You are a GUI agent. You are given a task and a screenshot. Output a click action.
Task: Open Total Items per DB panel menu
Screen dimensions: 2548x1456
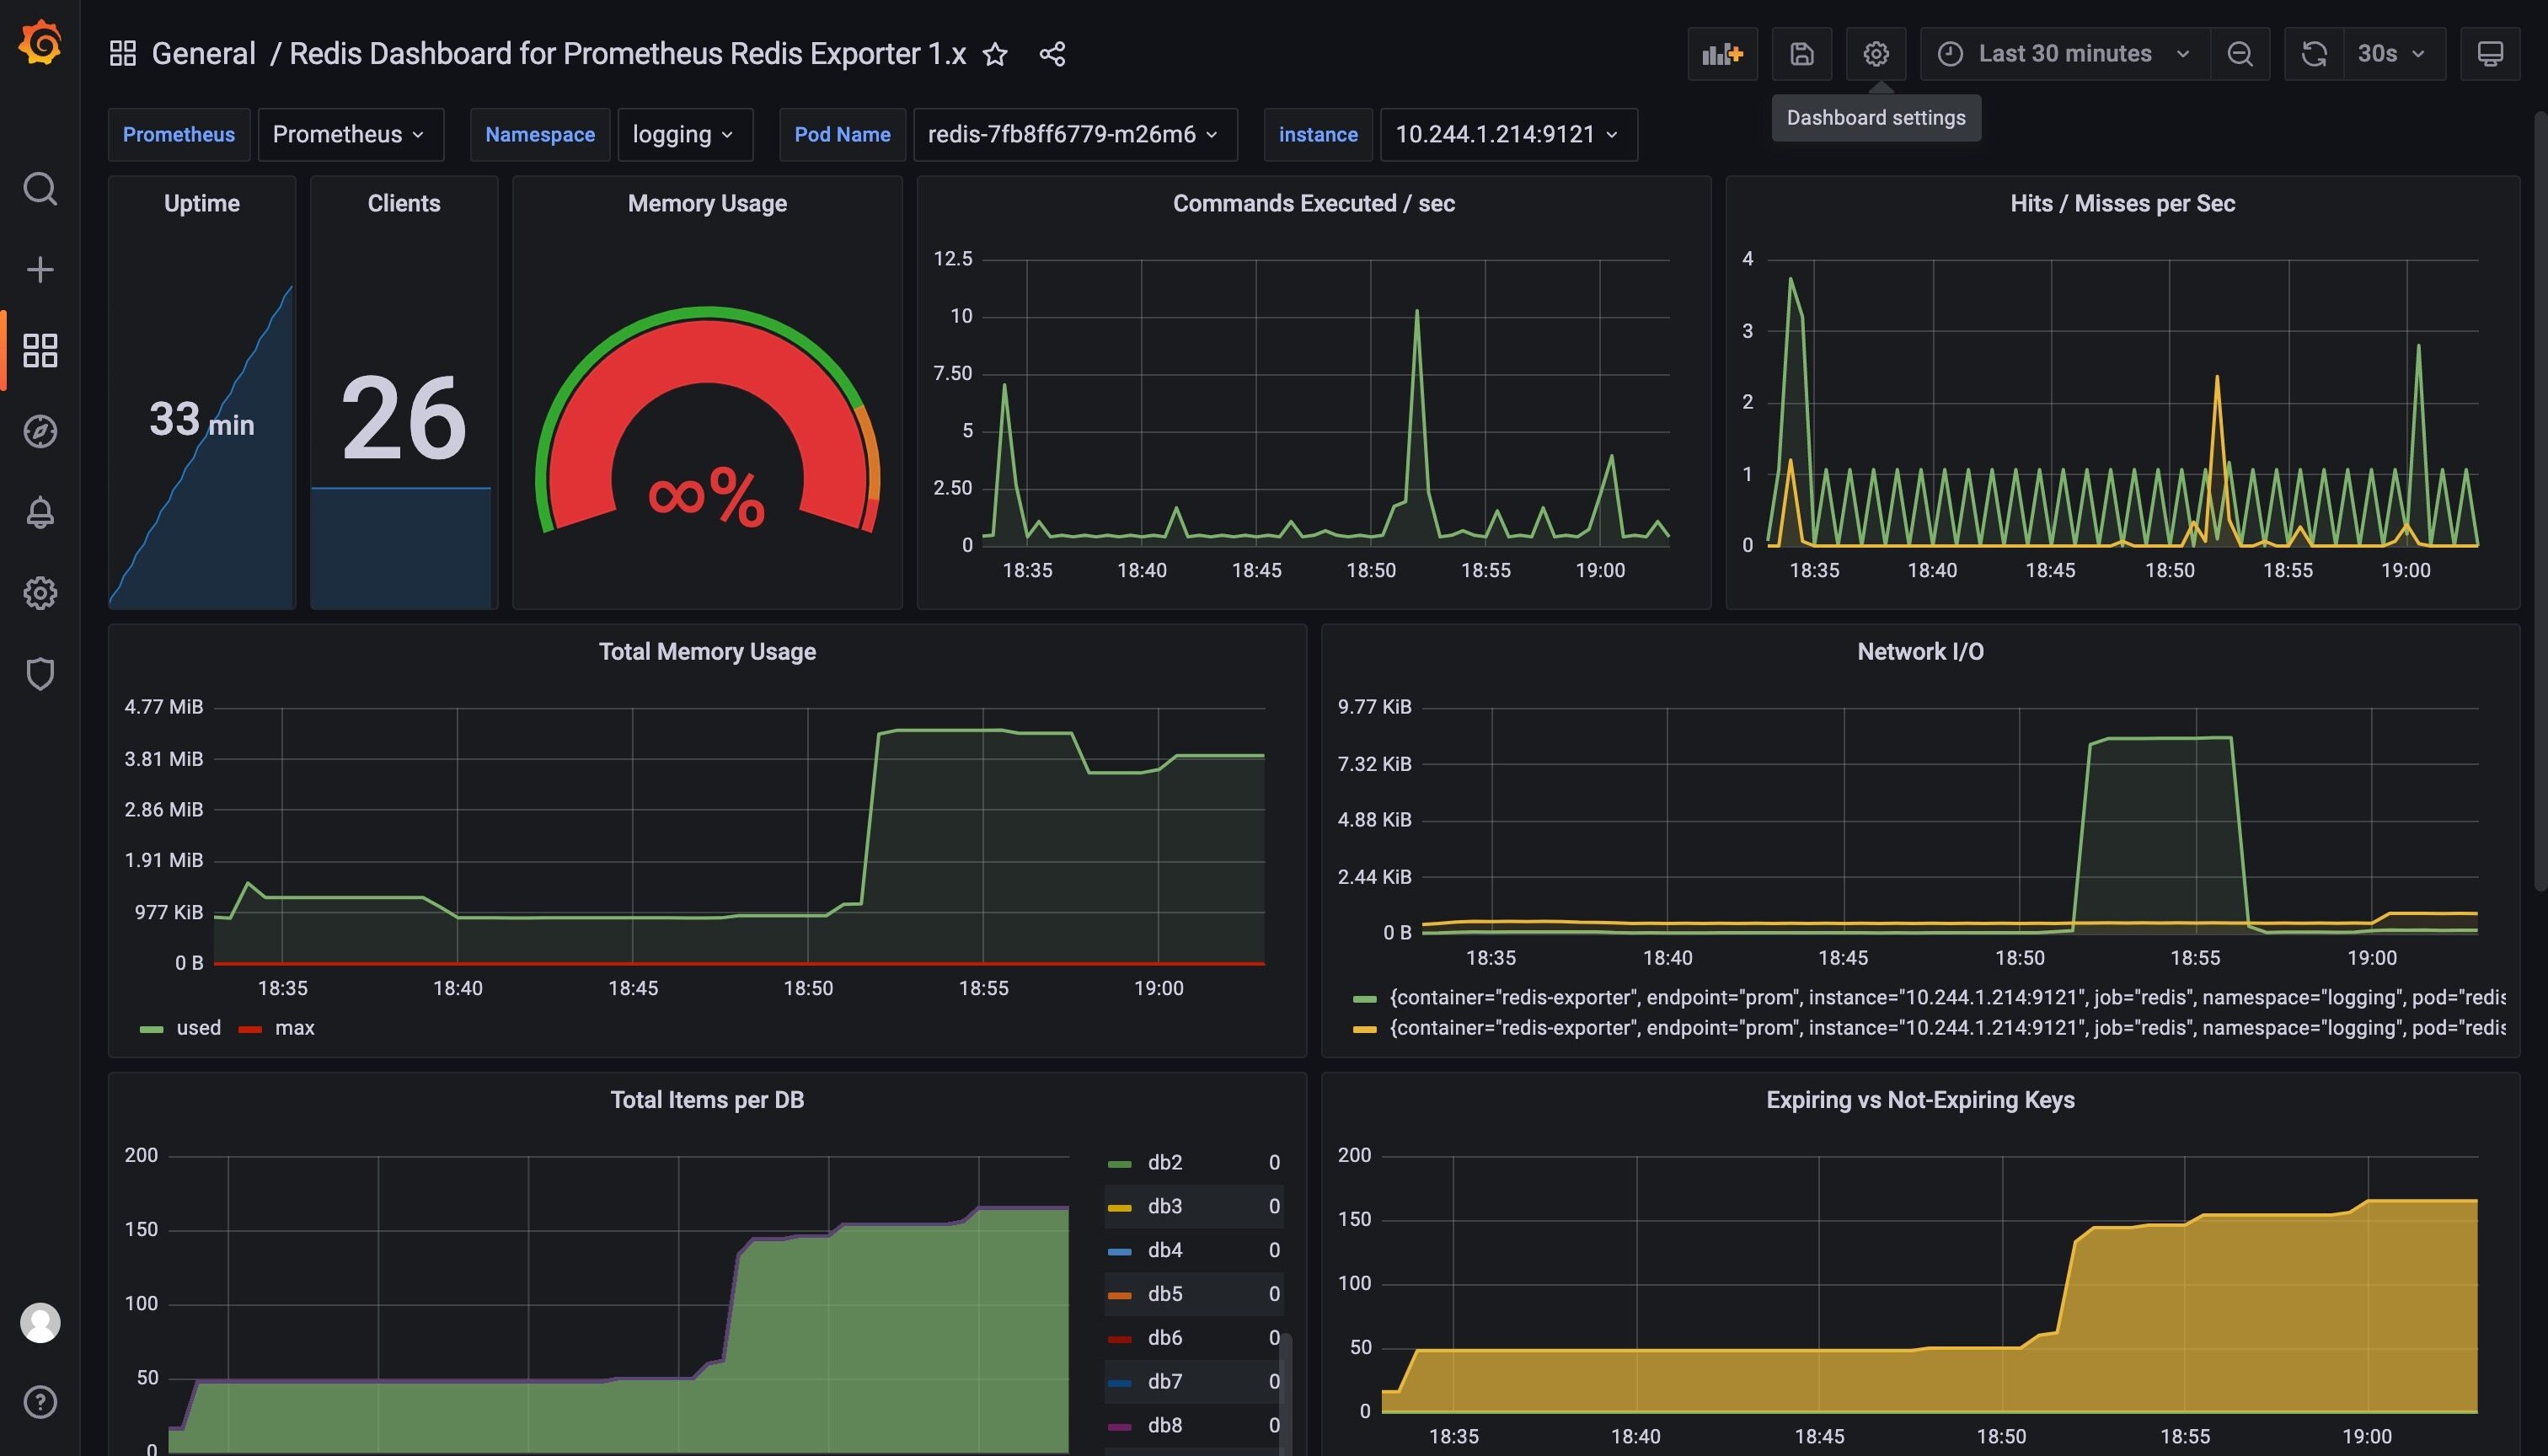707,1099
